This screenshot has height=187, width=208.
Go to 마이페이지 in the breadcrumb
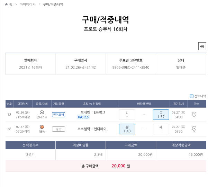[27, 5]
